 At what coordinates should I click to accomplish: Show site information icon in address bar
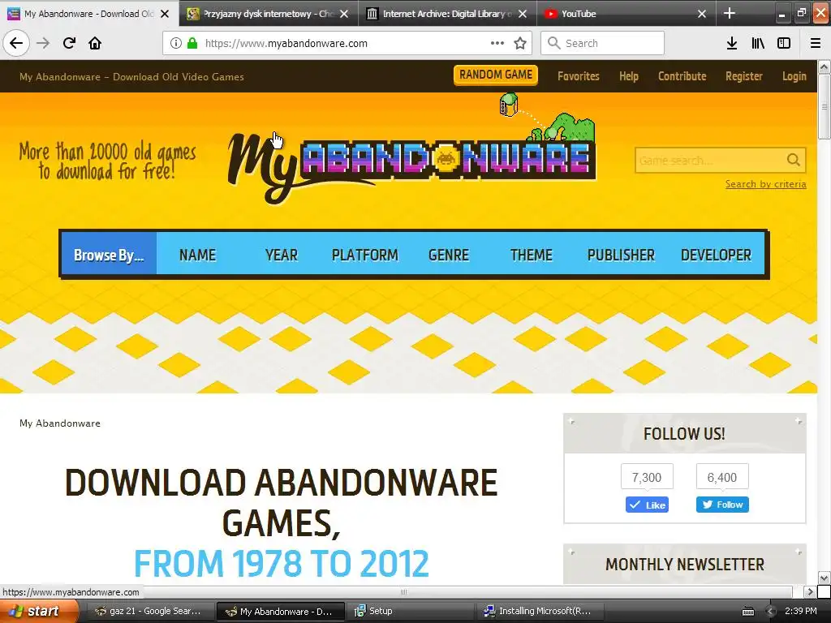[176, 43]
